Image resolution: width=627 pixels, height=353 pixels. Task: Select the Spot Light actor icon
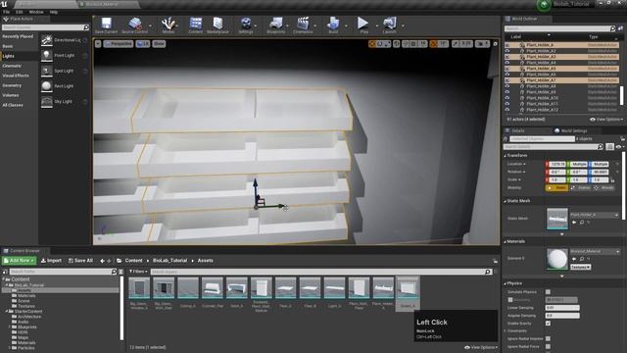47,71
